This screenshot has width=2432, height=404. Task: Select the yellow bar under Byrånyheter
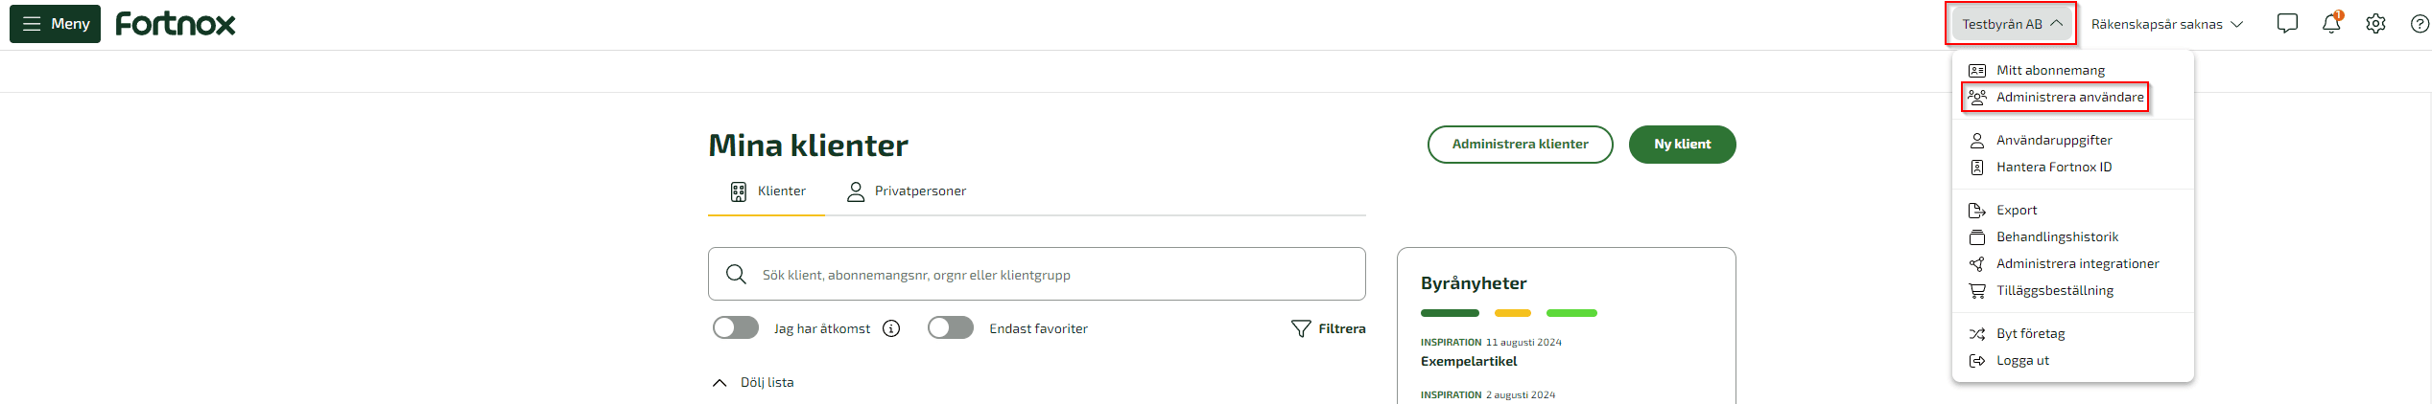tap(1512, 313)
